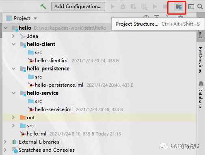The image size is (205, 155).
Task: Expand External Libraries node
Action: point(5,142)
